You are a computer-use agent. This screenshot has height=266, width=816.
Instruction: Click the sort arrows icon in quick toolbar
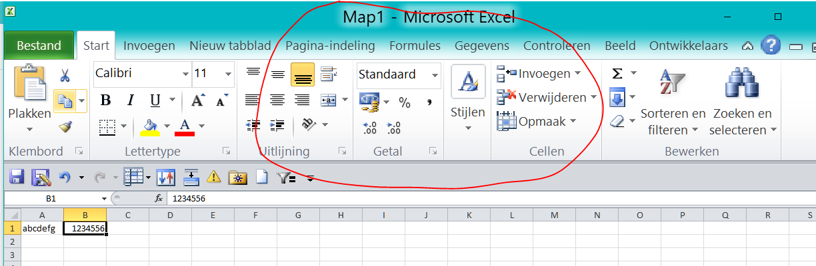click(x=165, y=177)
